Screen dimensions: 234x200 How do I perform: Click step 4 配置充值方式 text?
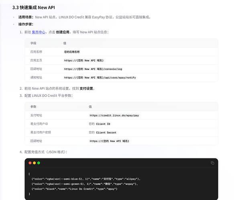click(46, 152)
